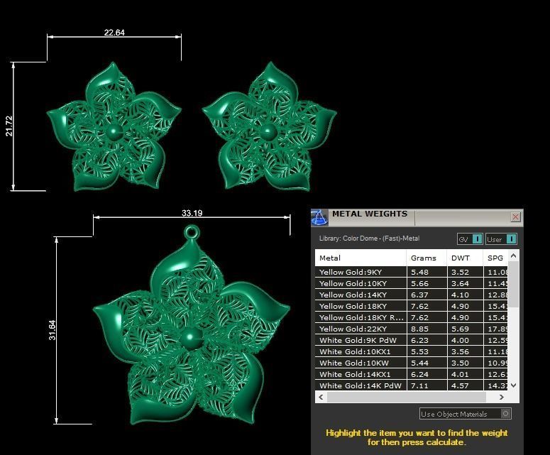Select Yellow Gold:10KY row

point(411,283)
